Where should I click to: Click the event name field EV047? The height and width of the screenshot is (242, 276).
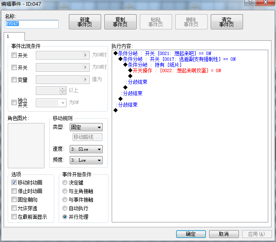tap(32, 24)
